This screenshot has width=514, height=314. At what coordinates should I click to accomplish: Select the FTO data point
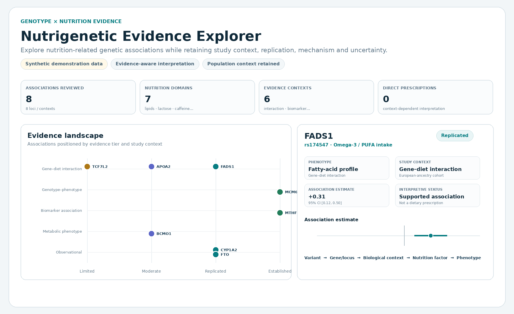pos(216,255)
